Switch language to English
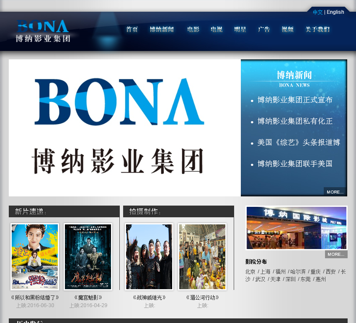Image resolution: width=356 pixels, height=323 pixels. point(335,12)
